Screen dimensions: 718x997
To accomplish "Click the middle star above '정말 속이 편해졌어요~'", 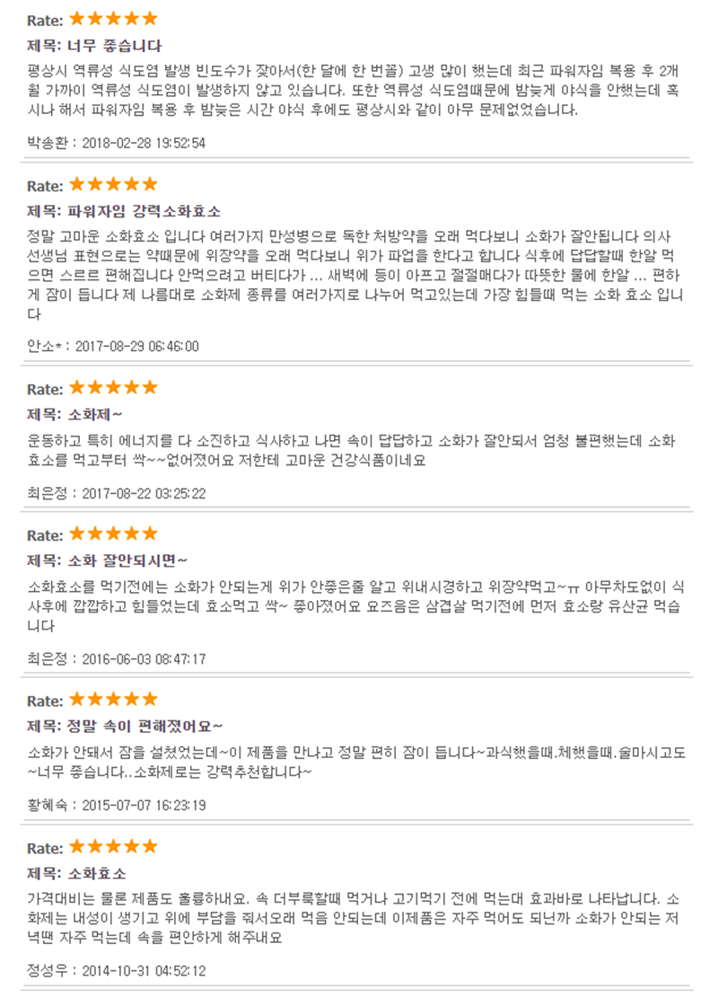I will 113,698.
